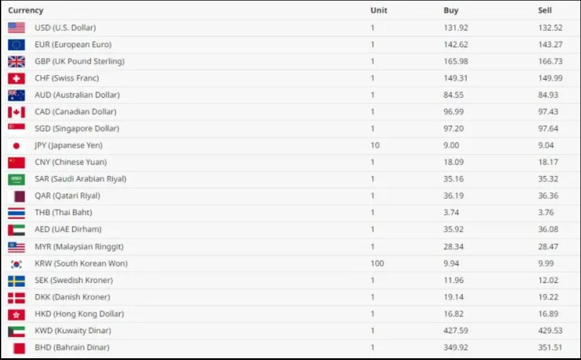Image resolution: width=581 pixels, height=360 pixels.
Task: Click the Sell column header
Action: (x=545, y=10)
